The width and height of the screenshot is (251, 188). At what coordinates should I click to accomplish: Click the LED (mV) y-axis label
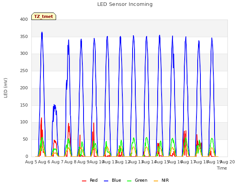click(x=5, y=88)
